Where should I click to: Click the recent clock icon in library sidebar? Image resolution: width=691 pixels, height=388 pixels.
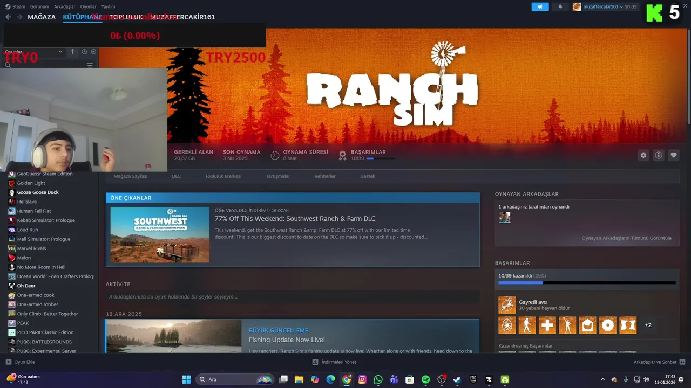84,52
